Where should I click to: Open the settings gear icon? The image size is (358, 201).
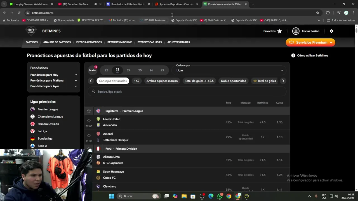pyautogui.click(x=331, y=31)
